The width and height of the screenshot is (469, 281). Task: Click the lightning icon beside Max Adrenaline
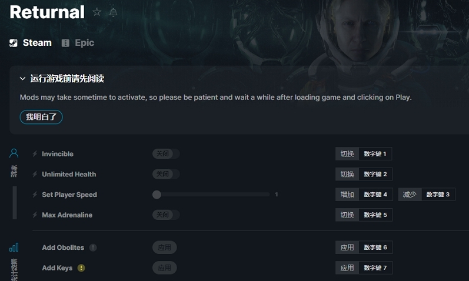tap(35, 215)
